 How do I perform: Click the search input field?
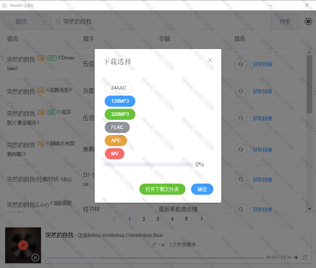[x=163, y=22]
